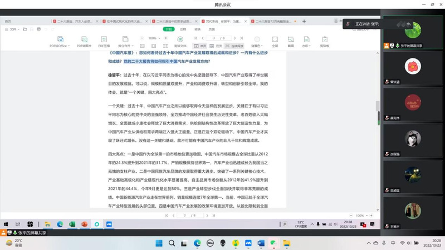Expand the 背景 background dropdown
The width and height of the screenshot is (445, 250).
256,46
